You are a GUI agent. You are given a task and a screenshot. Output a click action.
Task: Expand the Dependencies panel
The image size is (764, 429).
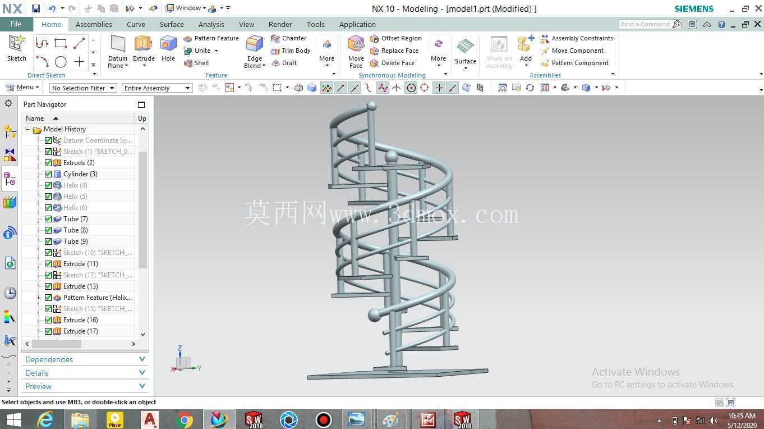click(x=85, y=359)
